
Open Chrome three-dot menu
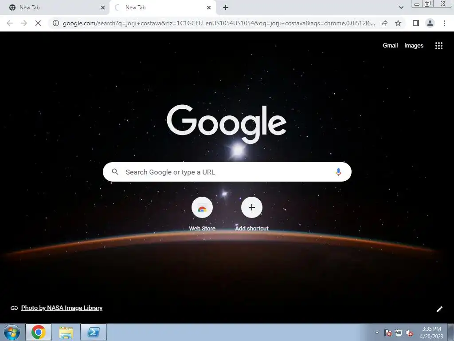point(444,23)
